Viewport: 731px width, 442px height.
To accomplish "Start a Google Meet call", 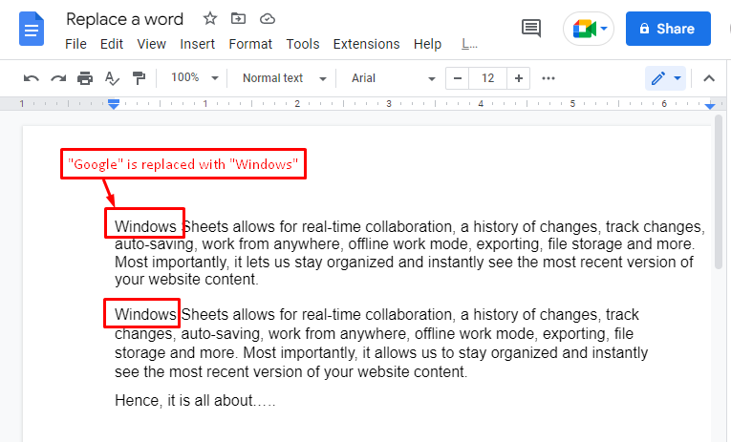I will tap(584, 29).
